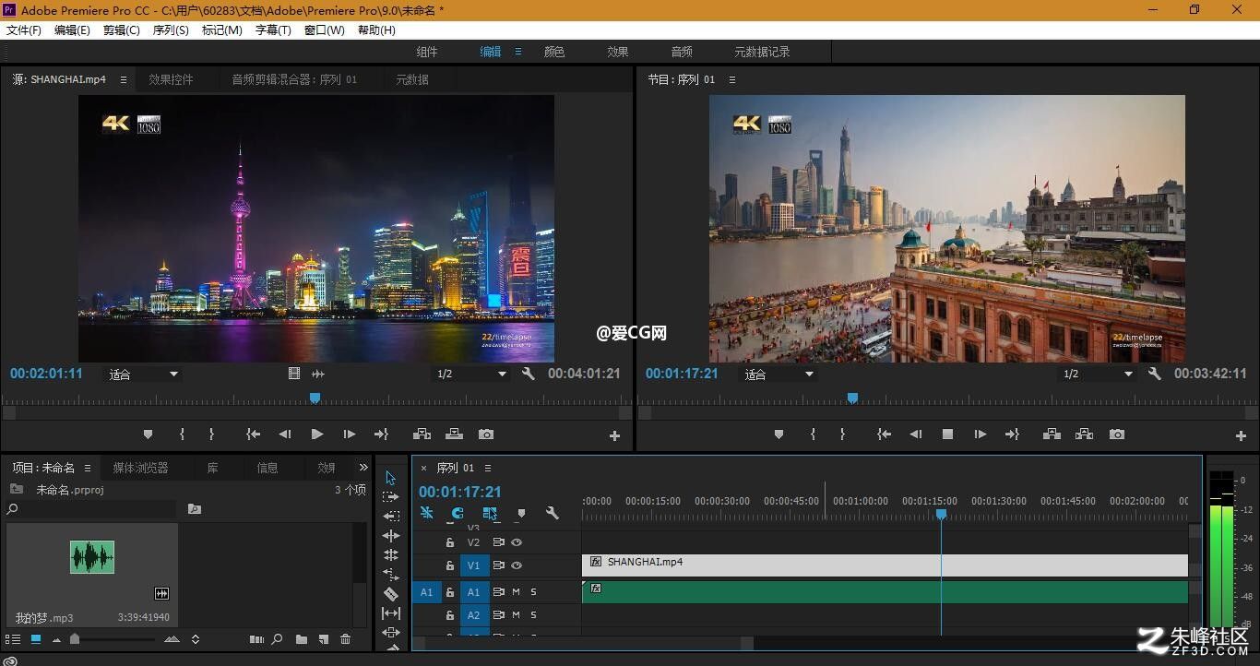Add marker on the timeline header

coord(521,514)
